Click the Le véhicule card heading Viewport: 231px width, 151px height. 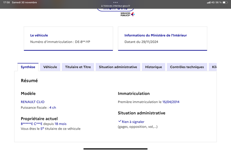click(x=39, y=35)
